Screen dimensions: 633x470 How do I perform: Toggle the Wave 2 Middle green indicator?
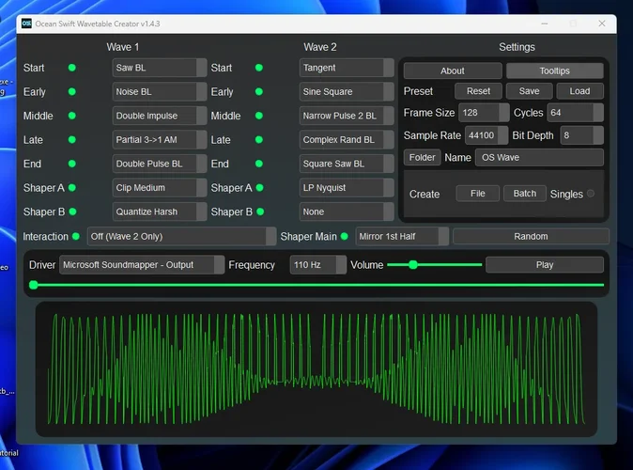pos(259,116)
